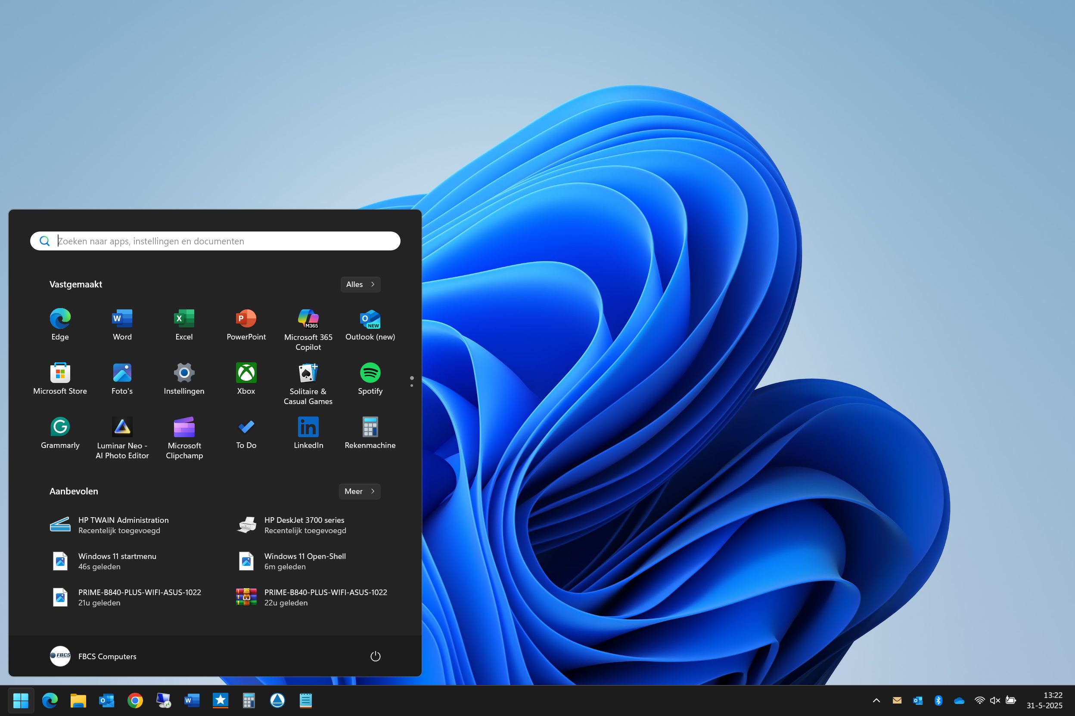Open the blue star app on taskbar
1075x716 pixels.
click(x=221, y=700)
